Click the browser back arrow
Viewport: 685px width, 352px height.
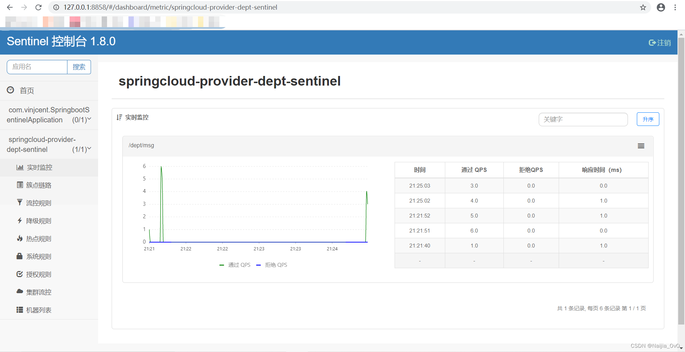point(10,7)
